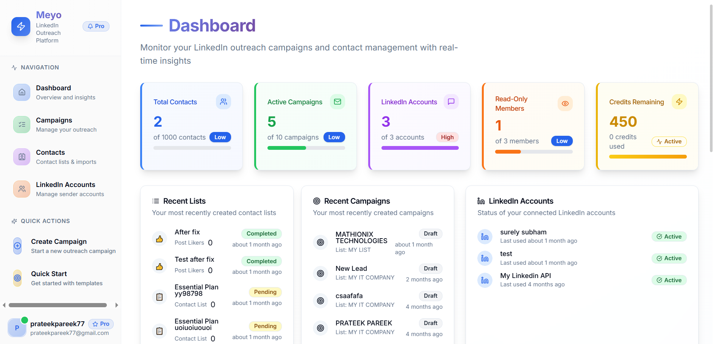The width and height of the screenshot is (716, 344).
Task: Click the Active Campaigns progress bar
Action: [x=306, y=148]
